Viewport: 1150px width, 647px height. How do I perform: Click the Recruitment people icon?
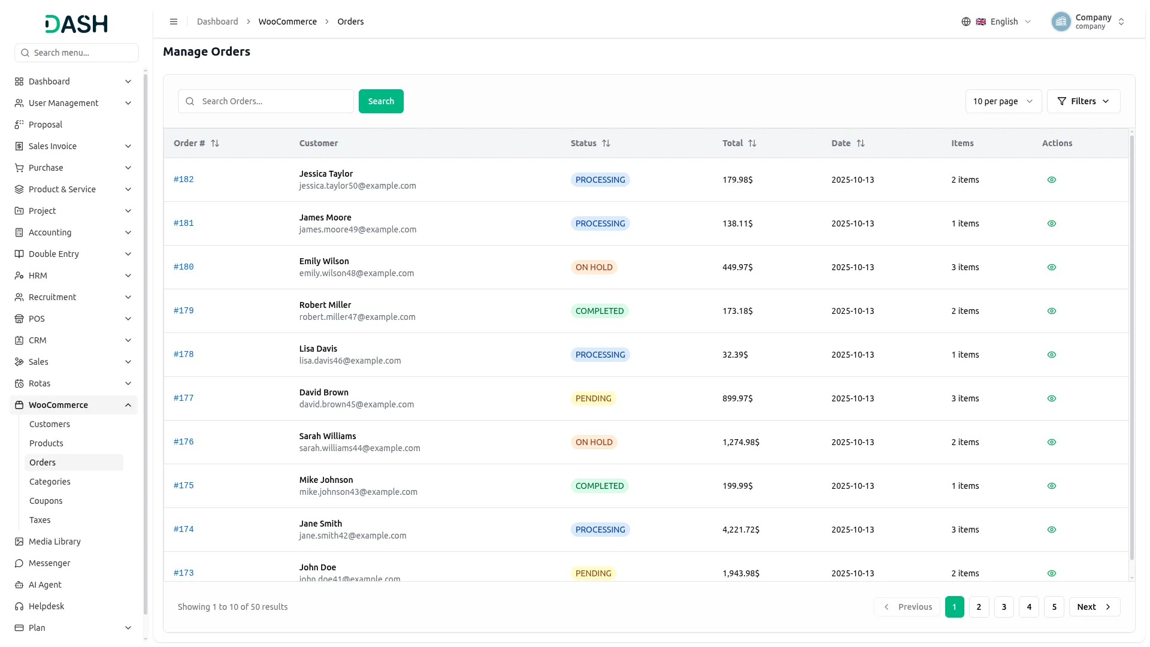pos(19,297)
